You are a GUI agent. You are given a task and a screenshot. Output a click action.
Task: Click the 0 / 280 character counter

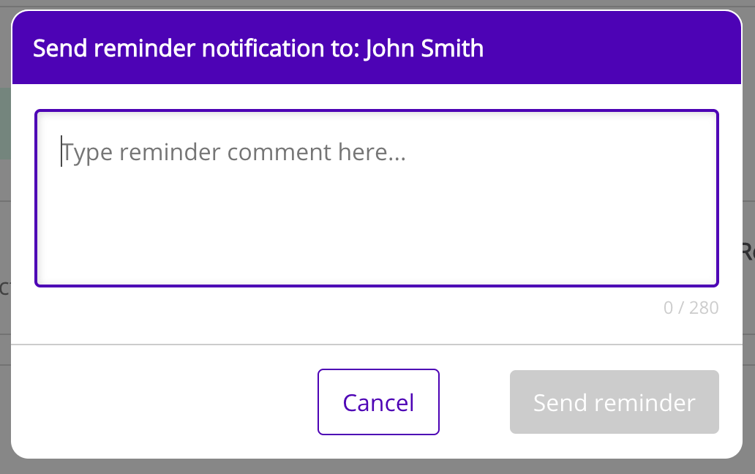pyautogui.click(x=691, y=308)
